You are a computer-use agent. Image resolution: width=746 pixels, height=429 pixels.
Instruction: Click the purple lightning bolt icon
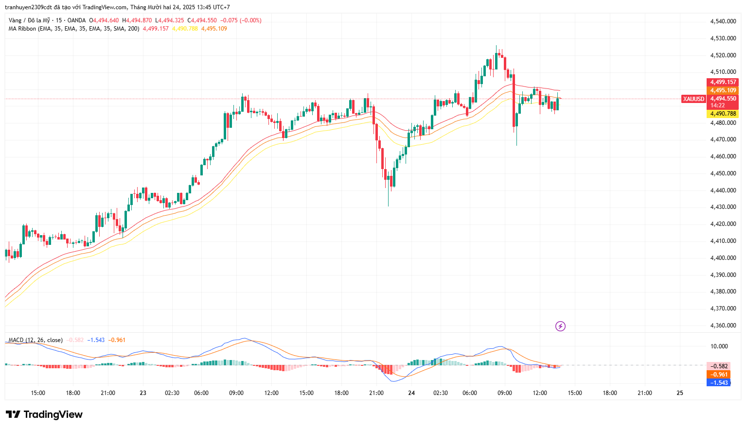560,326
